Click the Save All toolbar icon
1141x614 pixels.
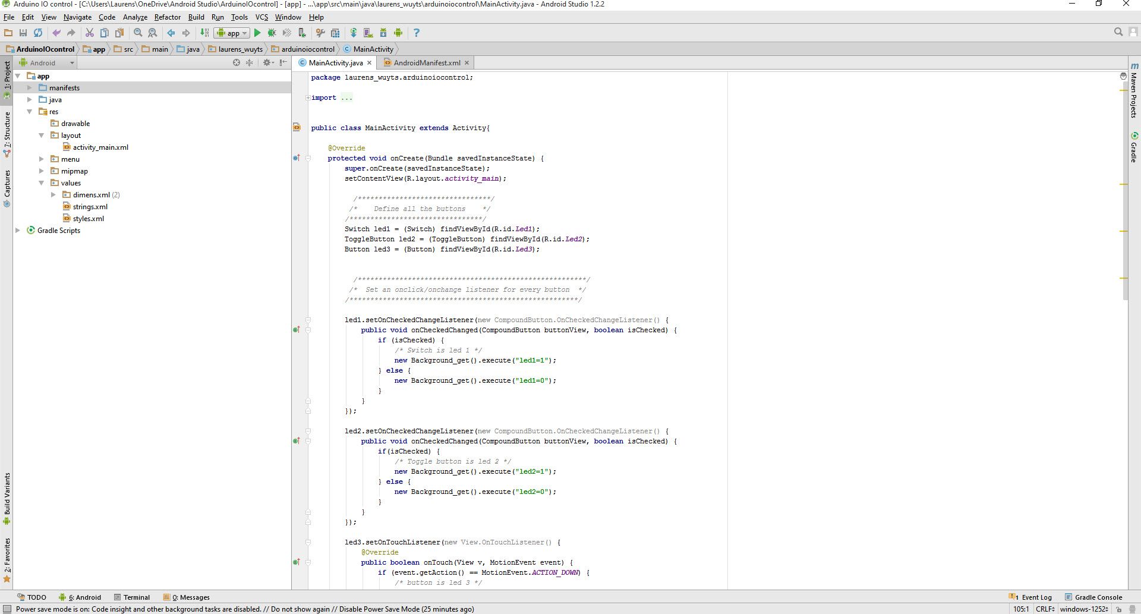coord(23,33)
